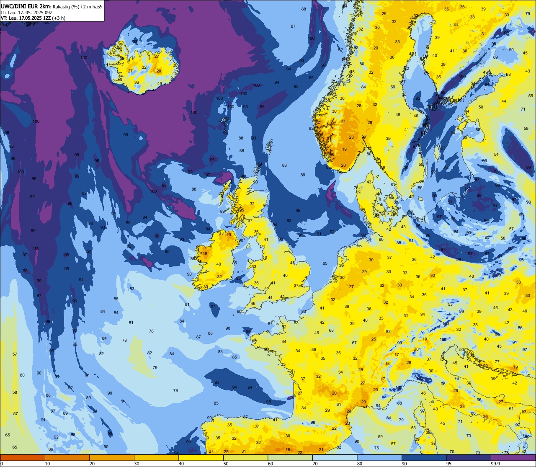Click the 'IT: Lau. 17. 05. 2025 09Z' line
The image size is (536, 467).
point(28,13)
